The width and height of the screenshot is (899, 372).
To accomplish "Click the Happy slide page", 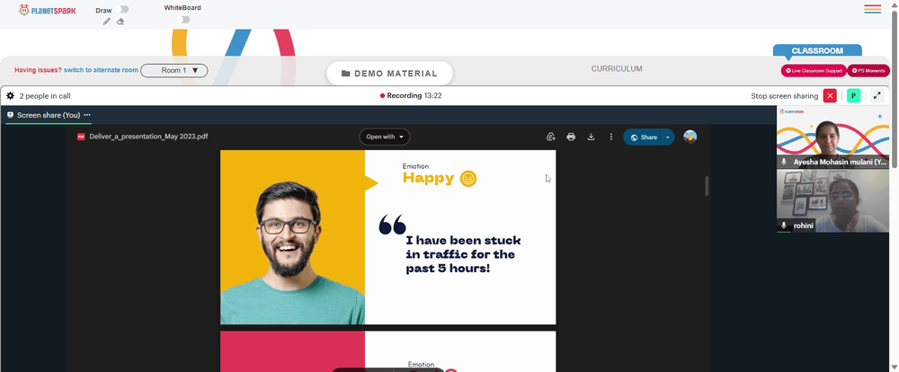I will (x=388, y=237).
